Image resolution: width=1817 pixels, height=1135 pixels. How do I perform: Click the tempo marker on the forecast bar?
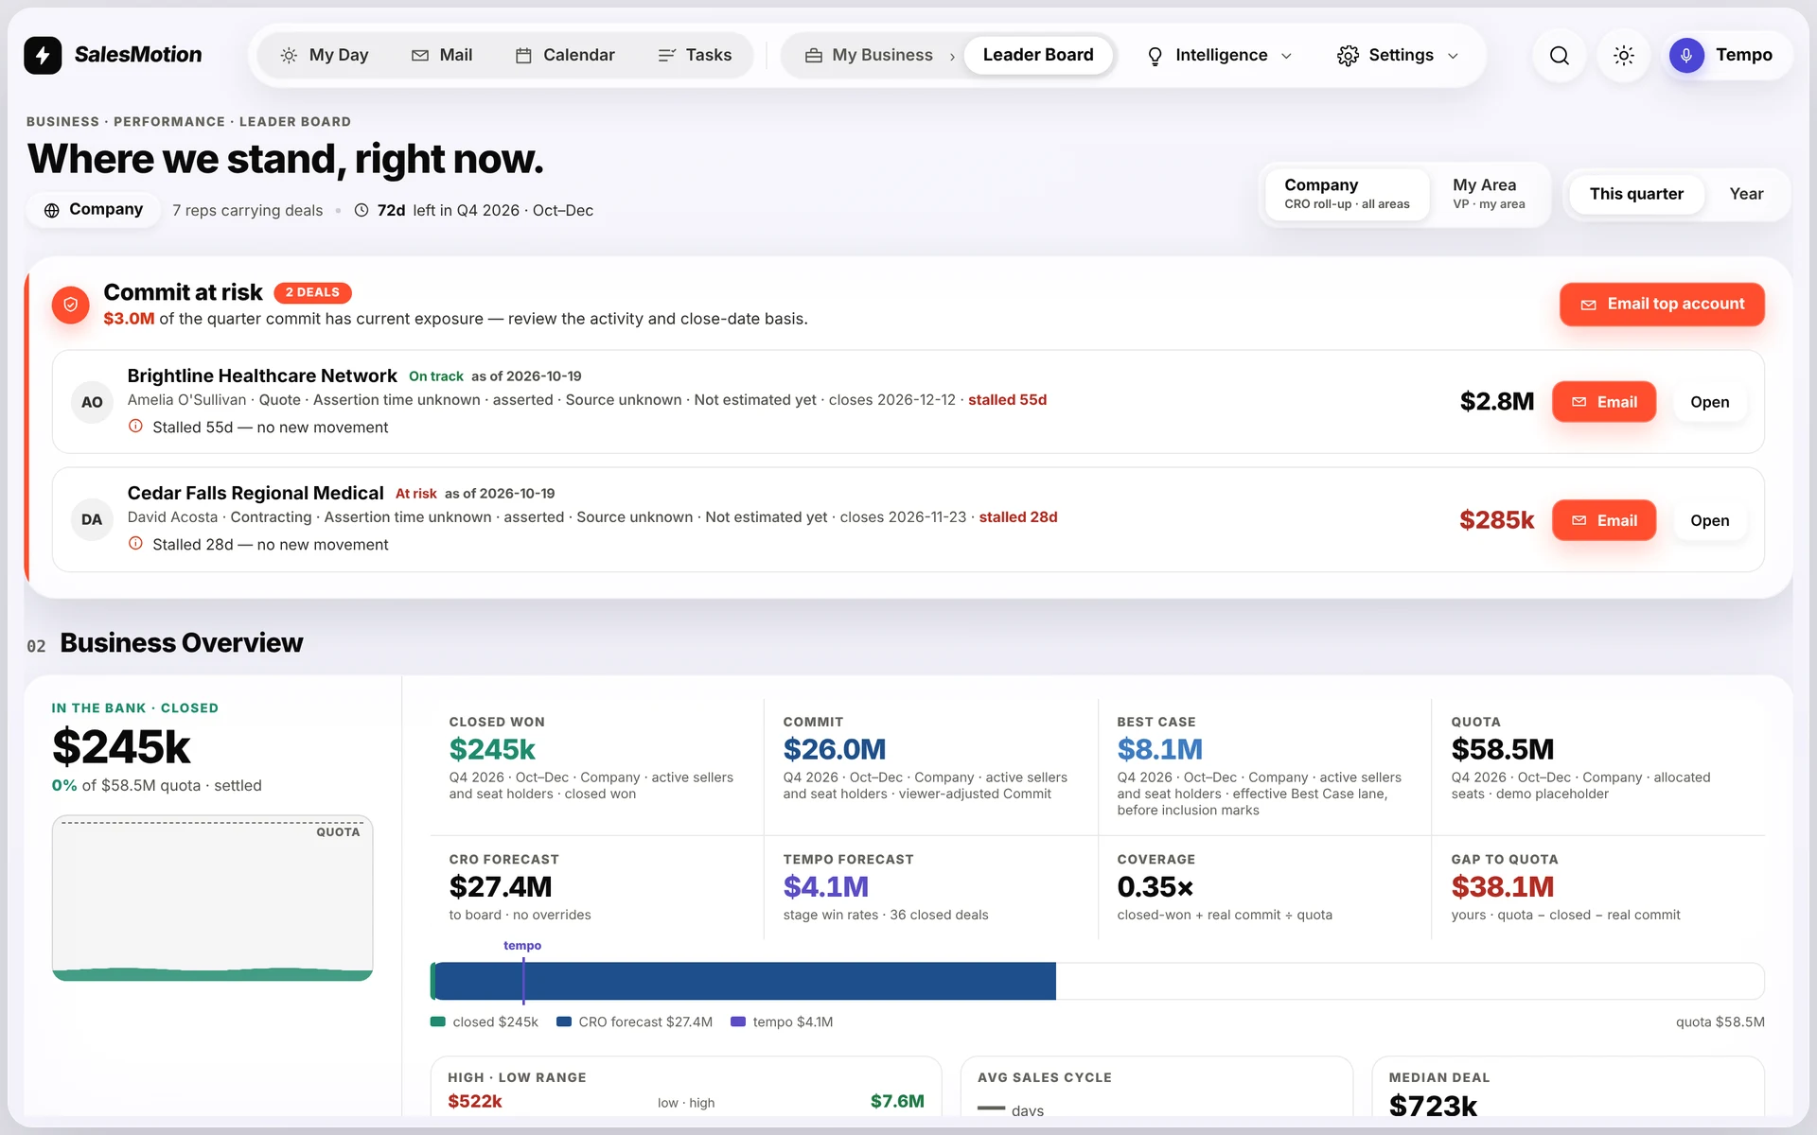click(x=523, y=979)
